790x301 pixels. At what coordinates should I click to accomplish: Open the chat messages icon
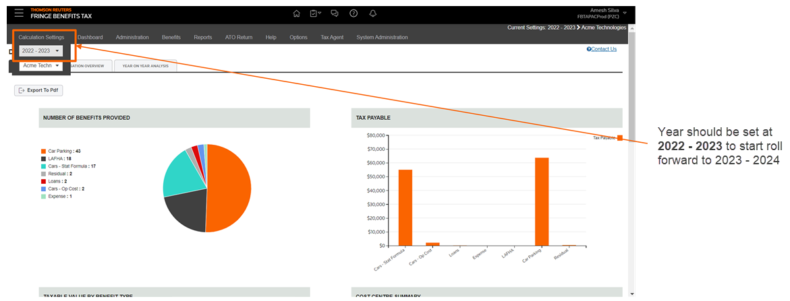pyautogui.click(x=335, y=13)
